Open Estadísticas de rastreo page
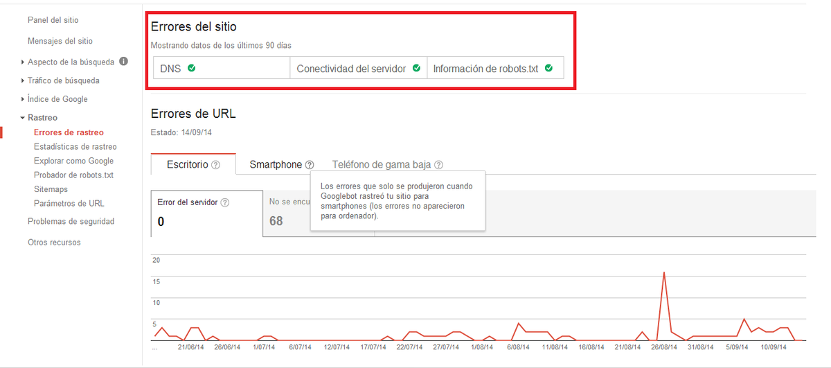 pos(75,147)
